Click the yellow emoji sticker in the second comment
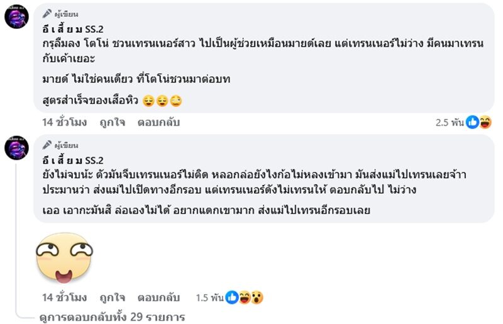This screenshot has width=503, height=324. [65, 257]
